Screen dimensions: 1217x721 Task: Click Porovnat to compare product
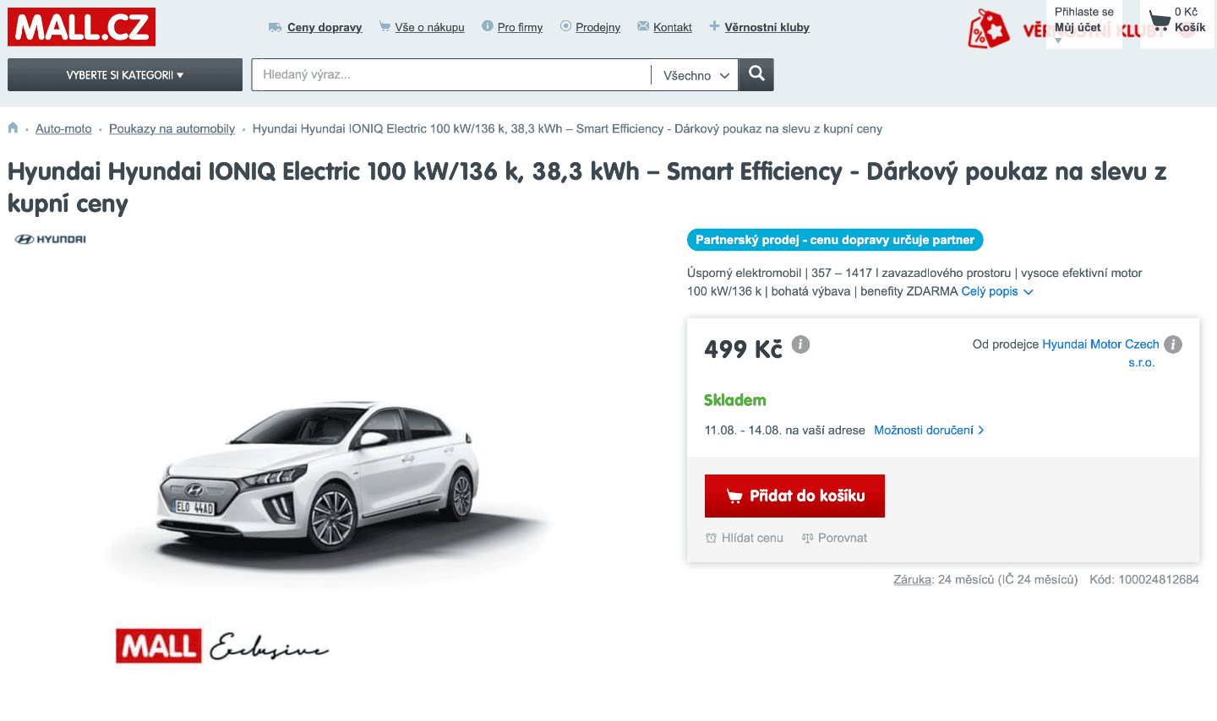coord(834,538)
